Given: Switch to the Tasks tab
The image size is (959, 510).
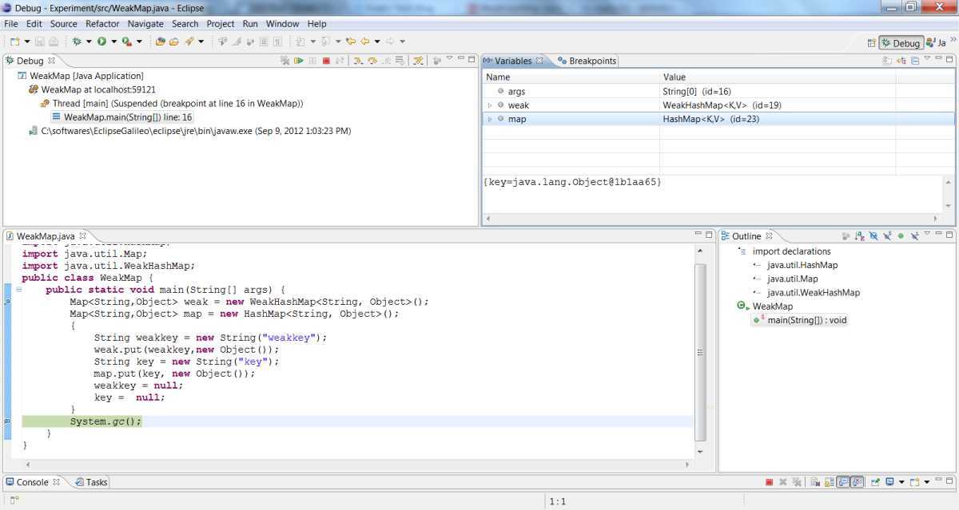Looking at the screenshot, I should [x=91, y=482].
